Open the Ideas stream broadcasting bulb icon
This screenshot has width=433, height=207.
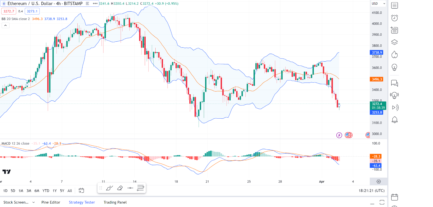(395, 95)
